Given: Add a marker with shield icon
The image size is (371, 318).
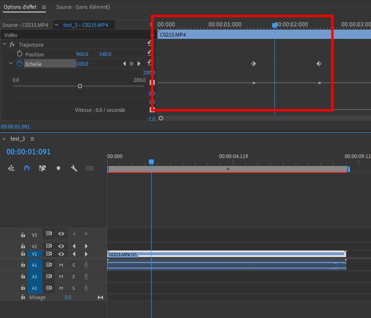Looking at the screenshot, I should point(58,168).
